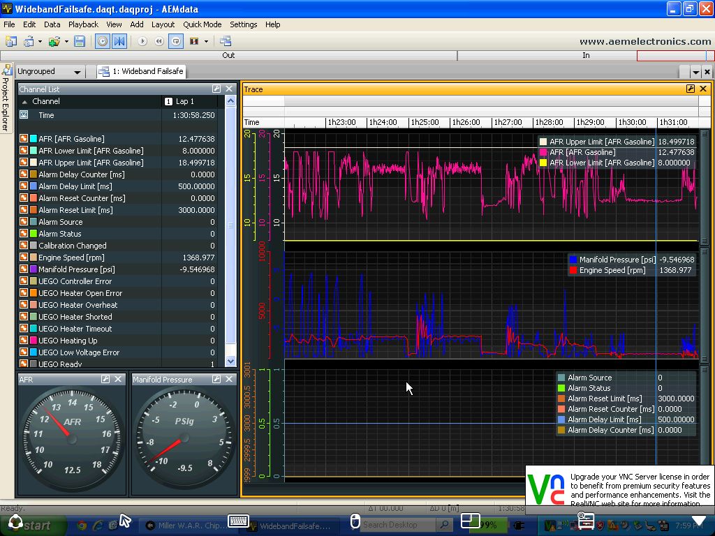Image resolution: width=715 pixels, height=536 pixels.
Task: Open a project with the green plus folder icon
Action: coord(55,42)
